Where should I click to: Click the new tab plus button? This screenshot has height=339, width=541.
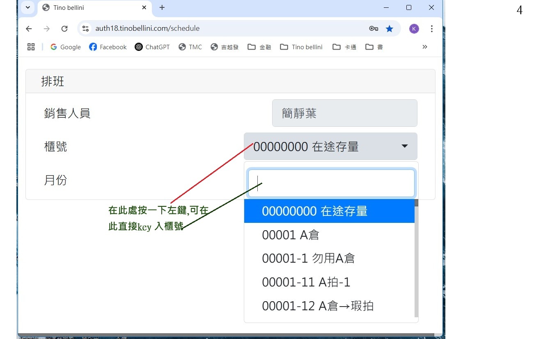(162, 7)
